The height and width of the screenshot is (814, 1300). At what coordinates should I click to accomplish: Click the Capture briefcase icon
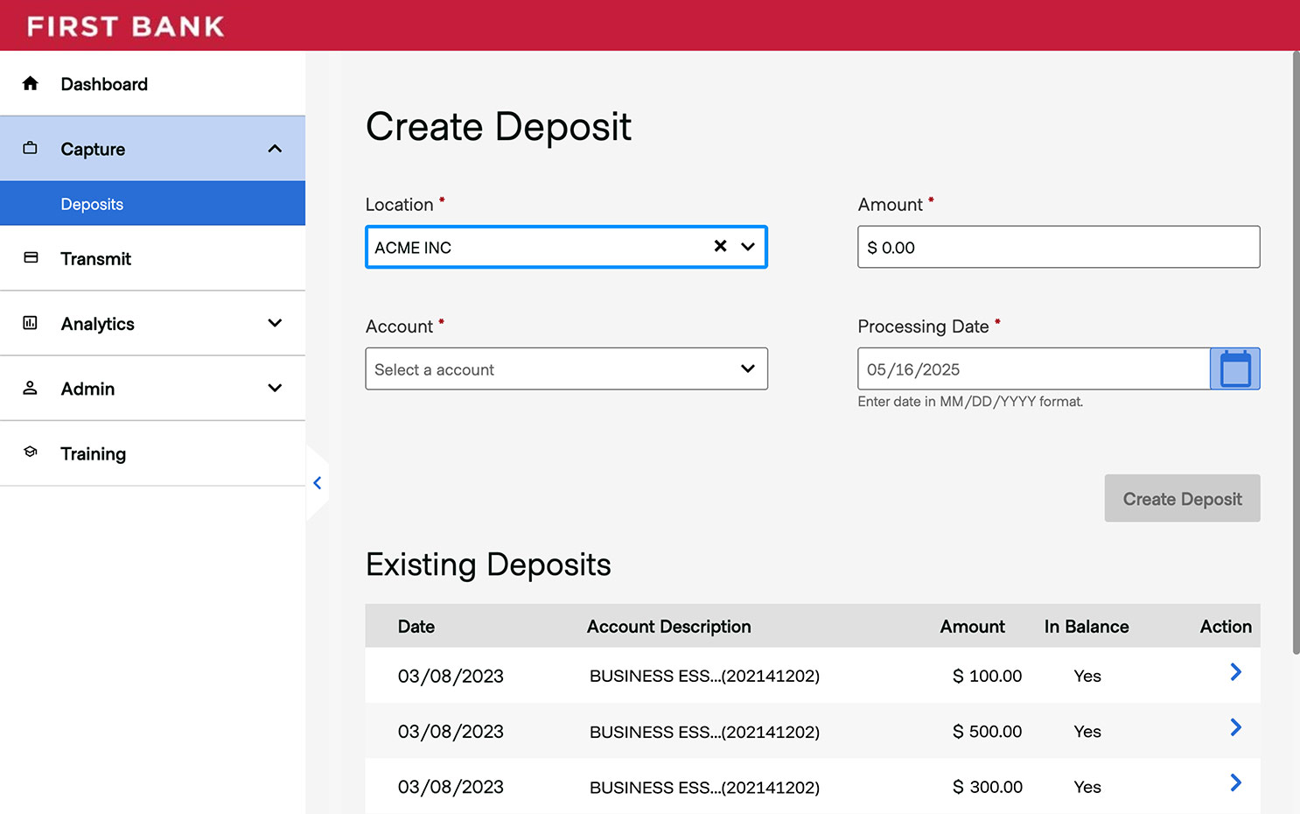31,148
